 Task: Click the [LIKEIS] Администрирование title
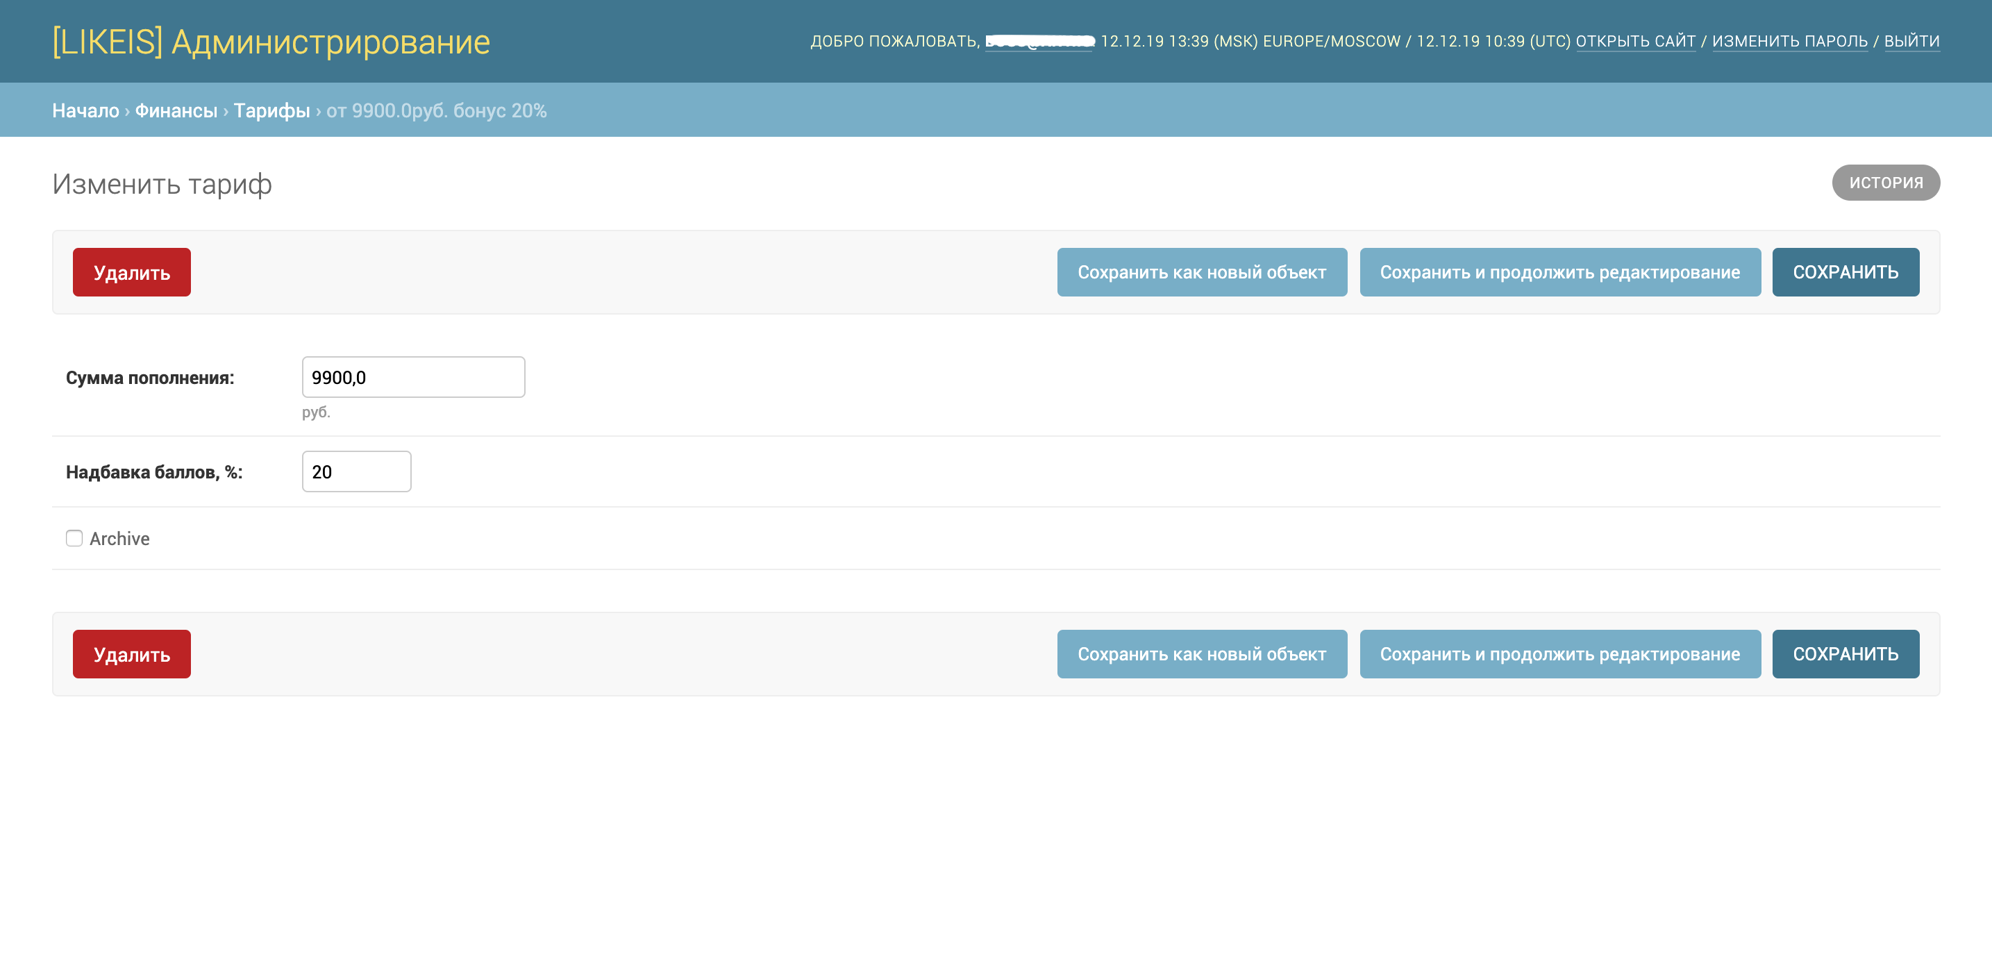click(271, 42)
